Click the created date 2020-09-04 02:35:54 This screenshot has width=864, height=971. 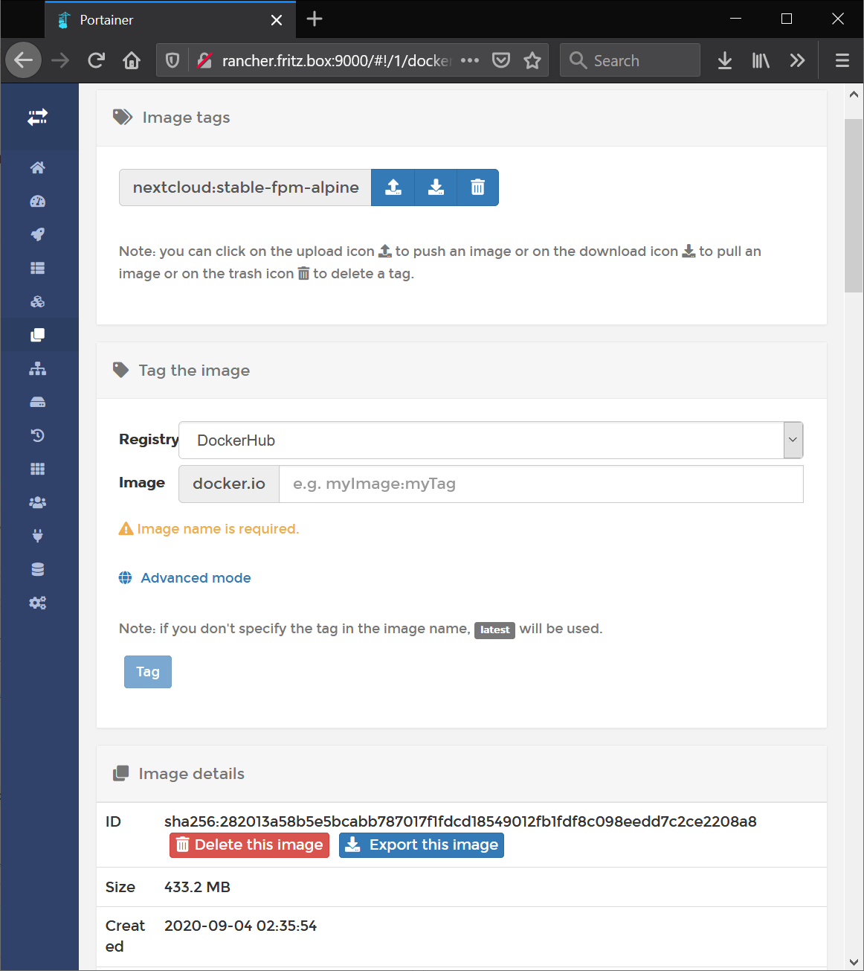(x=240, y=926)
